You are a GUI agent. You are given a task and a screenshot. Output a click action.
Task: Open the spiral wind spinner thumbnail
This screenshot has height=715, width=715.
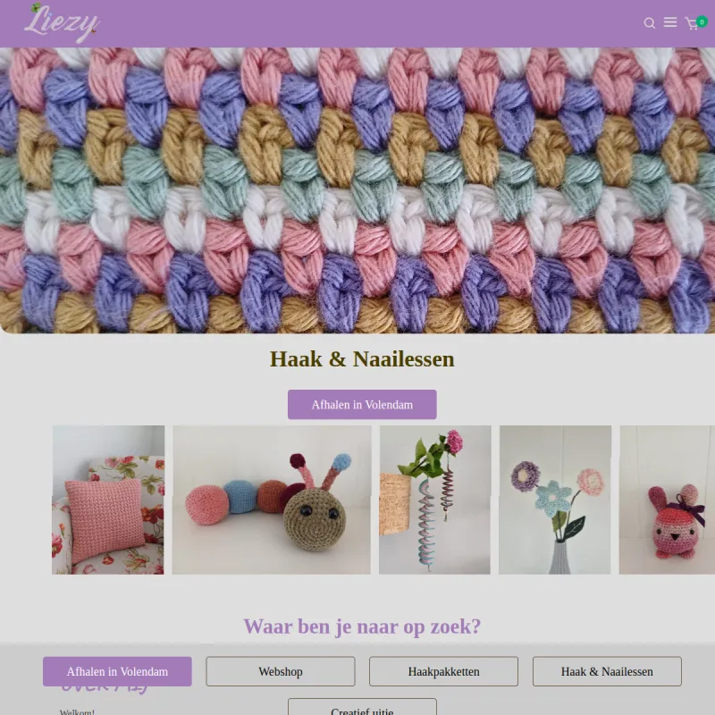point(435,500)
